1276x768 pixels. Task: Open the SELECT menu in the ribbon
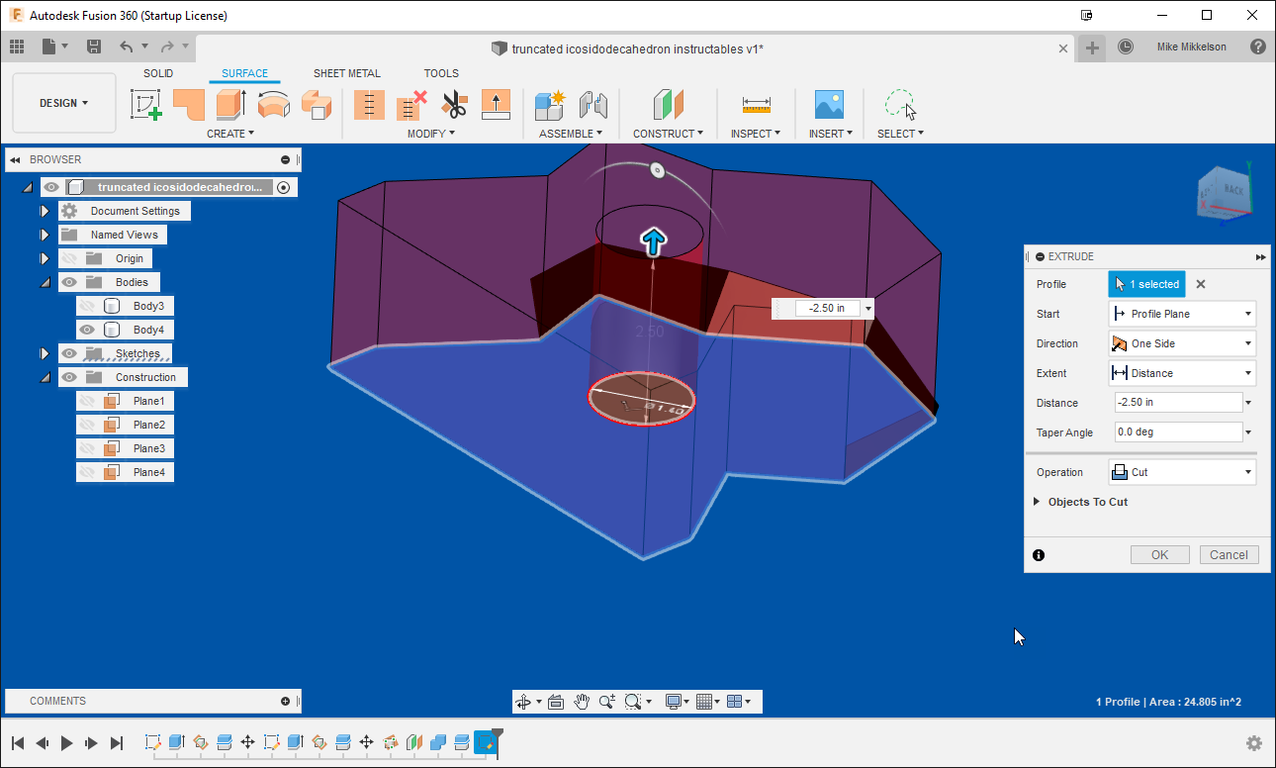[x=900, y=134]
